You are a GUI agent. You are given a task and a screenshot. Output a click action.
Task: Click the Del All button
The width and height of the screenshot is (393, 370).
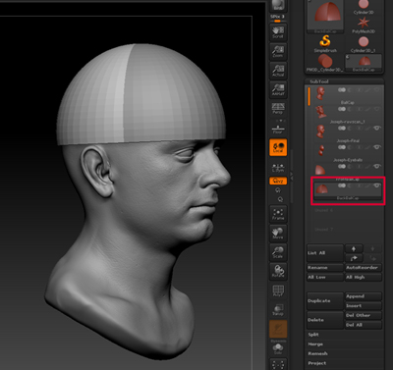[364, 325]
